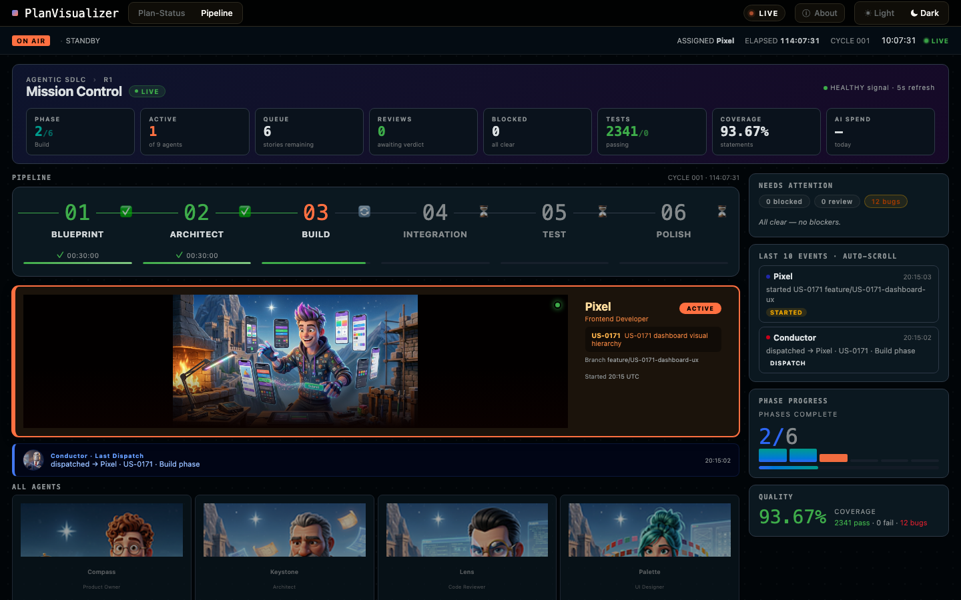The width and height of the screenshot is (961, 600).
Task: Click the PlanVisualizer logo icon
Action: click(15, 13)
